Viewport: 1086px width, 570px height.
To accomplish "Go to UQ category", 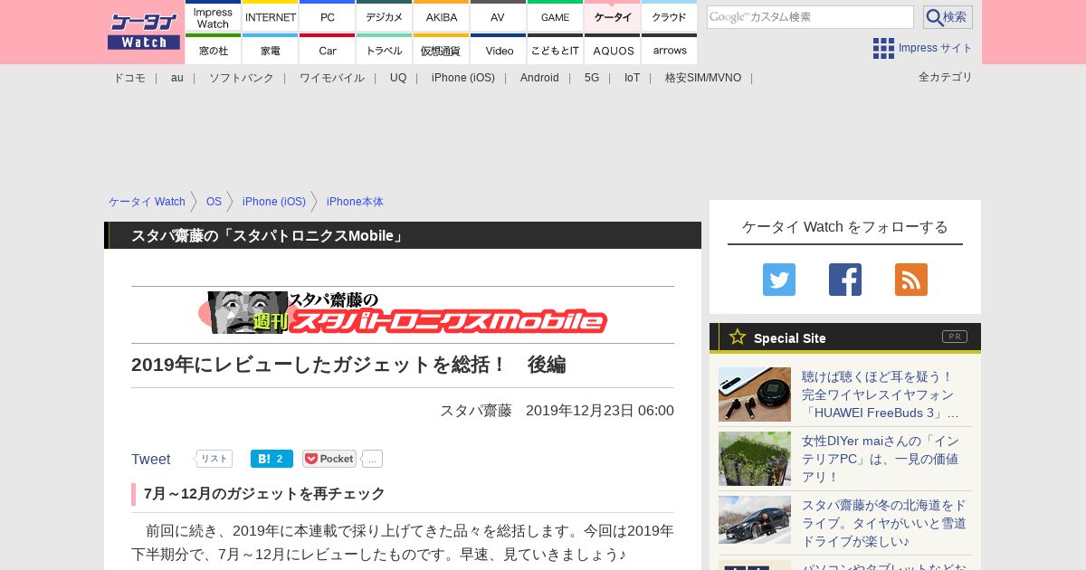I will 398,78.
